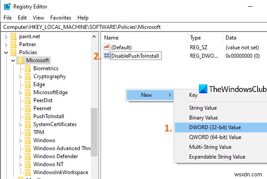Select the WindowsInkWorkspace key label
The width and height of the screenshot is (267, 179).
61,172
